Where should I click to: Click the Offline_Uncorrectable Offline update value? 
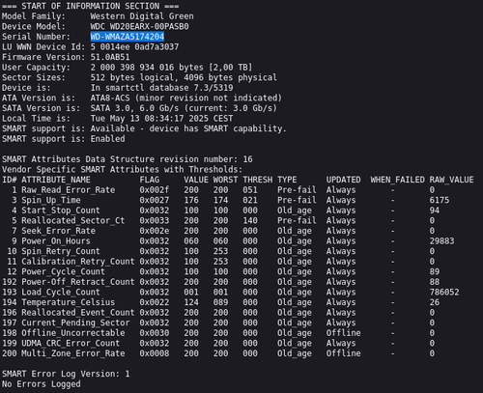click(343, 333)
